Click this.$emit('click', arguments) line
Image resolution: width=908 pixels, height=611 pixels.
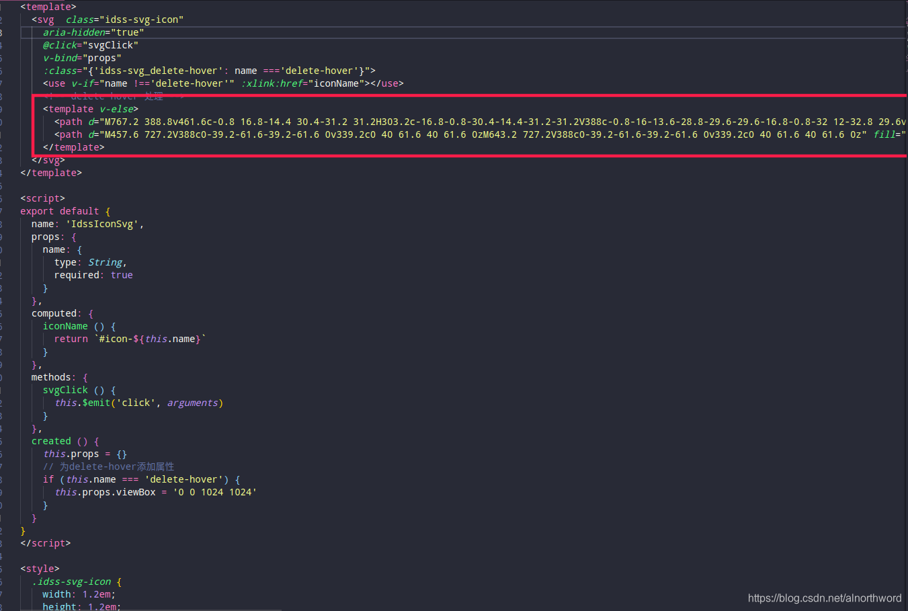click(x=138, y=403)
